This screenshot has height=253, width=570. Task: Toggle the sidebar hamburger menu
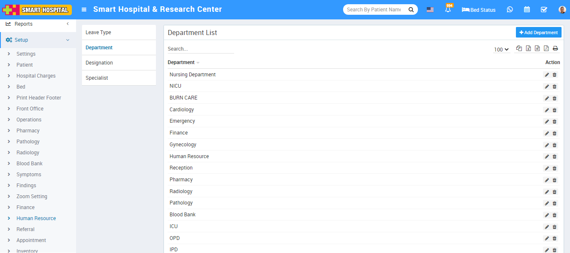84,10
